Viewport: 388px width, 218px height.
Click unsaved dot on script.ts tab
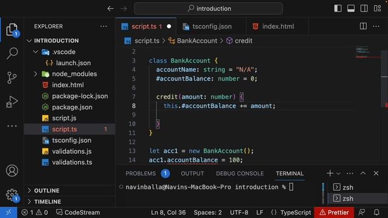(x=169, y=27)
